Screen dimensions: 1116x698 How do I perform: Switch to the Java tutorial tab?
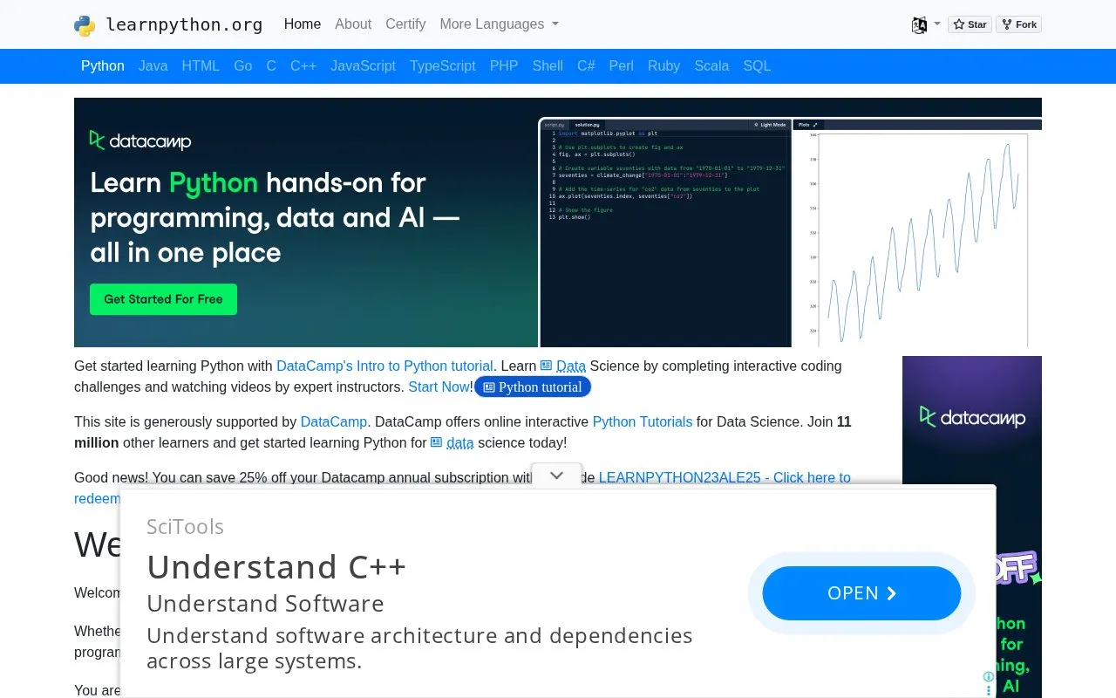[153, 66]
